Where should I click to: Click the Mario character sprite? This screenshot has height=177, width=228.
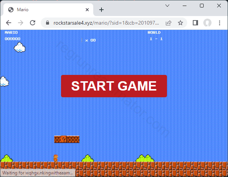pyautogui.click(x=55, y=158)
